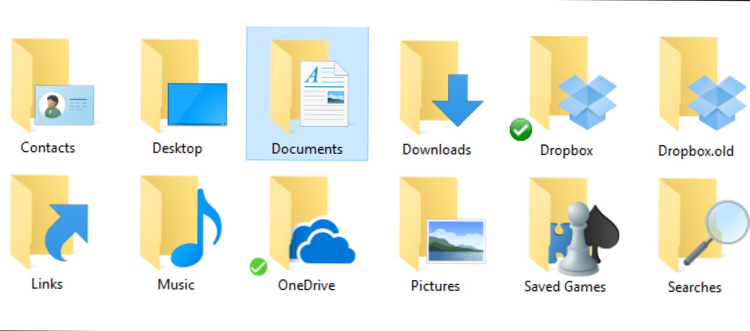This screenshot has height=331, width=750.
Task: Select the highlighted Documents folder icon
Action: (x=308, y=87)
